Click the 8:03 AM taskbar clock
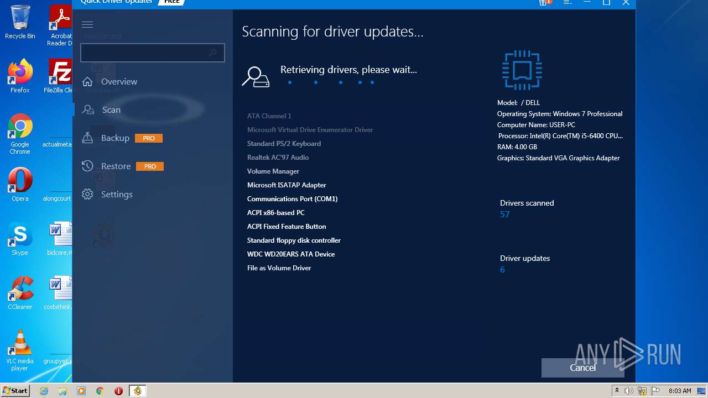 click(x=680, y=391)
